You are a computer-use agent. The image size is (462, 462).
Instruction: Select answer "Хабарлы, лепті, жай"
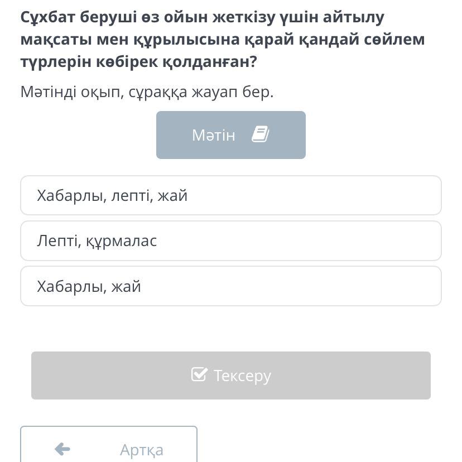(230, 195)
